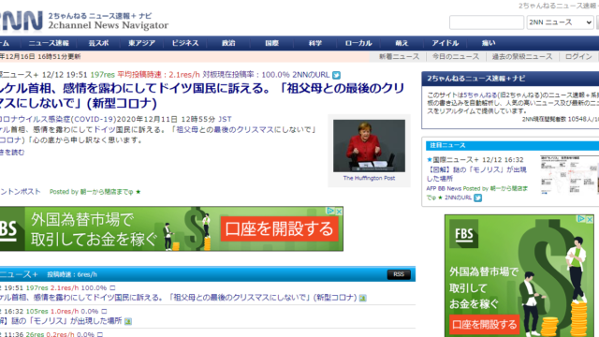599x337 pixels.
Task: Click orange 口座を開設する button in banner
Action: coord(279,228)
